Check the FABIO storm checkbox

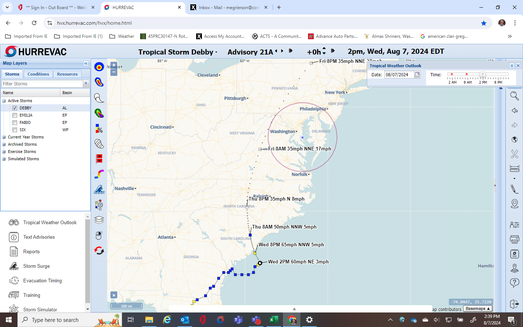(x=15, y=122)
